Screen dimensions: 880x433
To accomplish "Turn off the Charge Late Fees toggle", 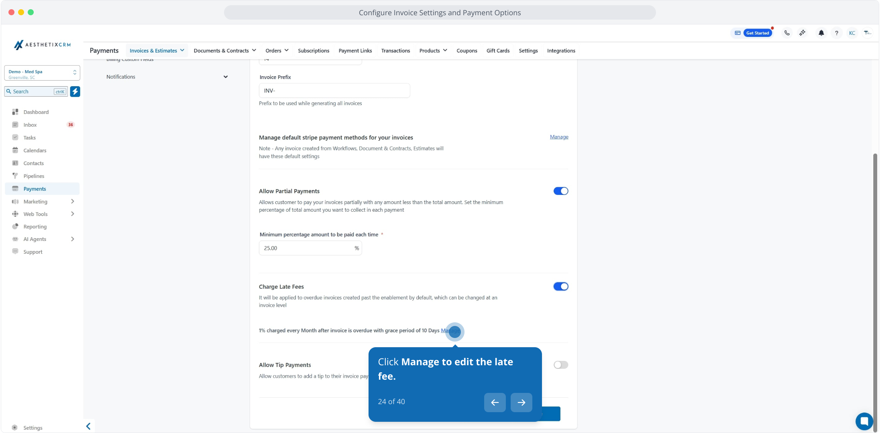I will coord(560,287).
